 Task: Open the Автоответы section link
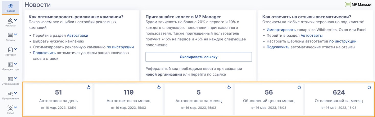[x=311, y=36]
